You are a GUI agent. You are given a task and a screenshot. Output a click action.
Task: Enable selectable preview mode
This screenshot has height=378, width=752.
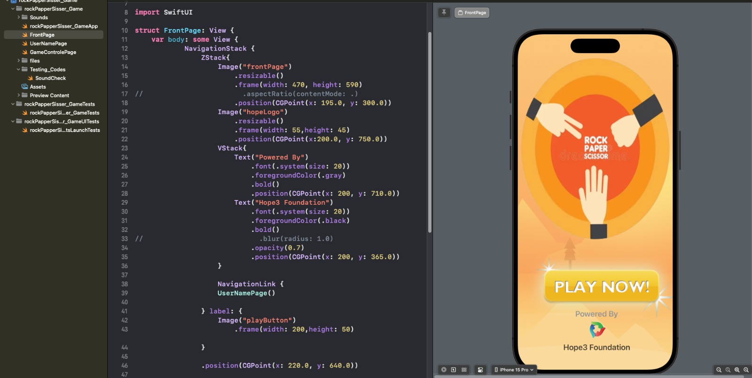(454, 370)
